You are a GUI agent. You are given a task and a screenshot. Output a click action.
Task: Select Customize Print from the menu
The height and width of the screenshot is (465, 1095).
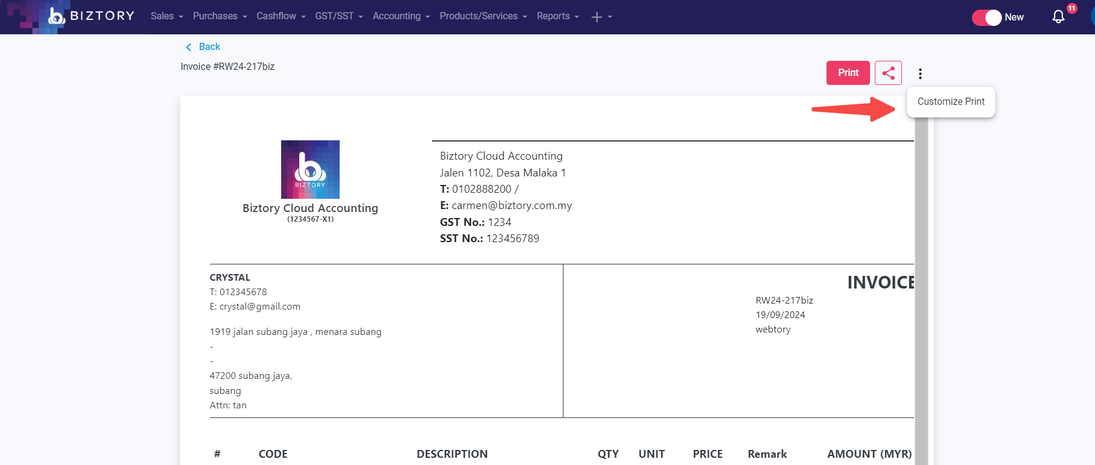point(951,102)
